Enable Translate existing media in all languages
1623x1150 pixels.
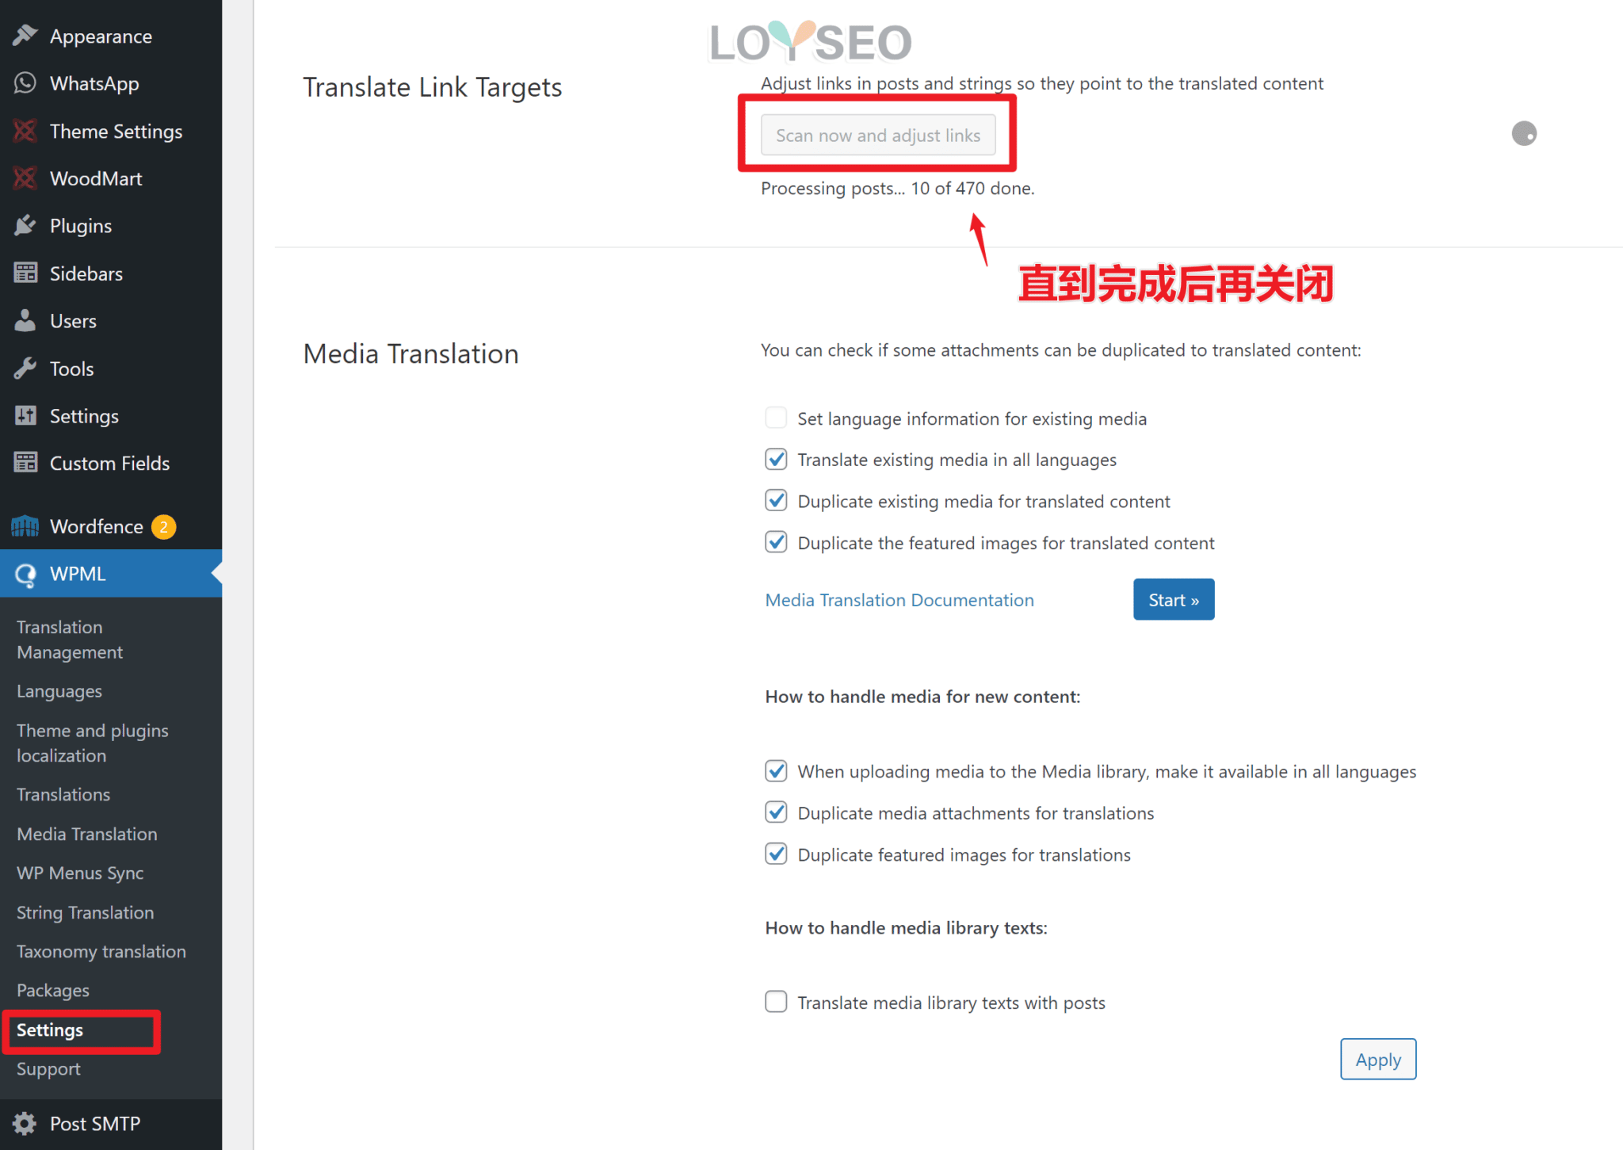775,459
